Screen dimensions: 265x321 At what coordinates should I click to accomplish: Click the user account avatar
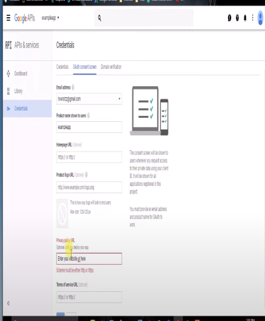point(260,18)
